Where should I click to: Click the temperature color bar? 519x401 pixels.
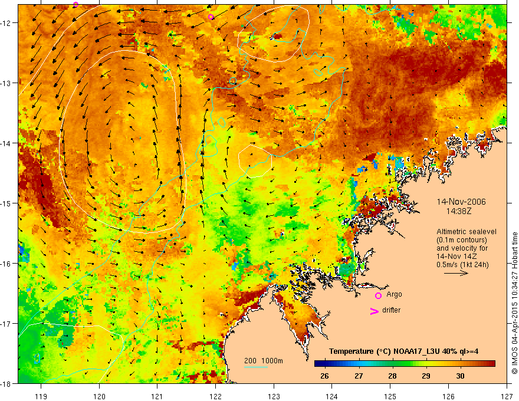405,364
